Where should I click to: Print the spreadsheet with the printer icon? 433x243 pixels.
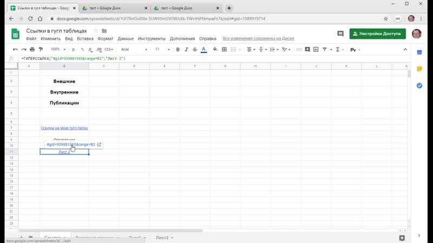point(32,49)
